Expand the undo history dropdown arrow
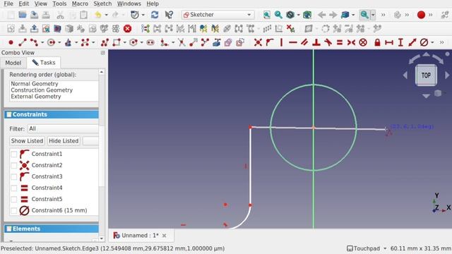 107,15
